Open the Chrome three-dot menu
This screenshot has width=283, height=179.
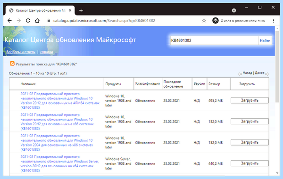tap(274, 21)
